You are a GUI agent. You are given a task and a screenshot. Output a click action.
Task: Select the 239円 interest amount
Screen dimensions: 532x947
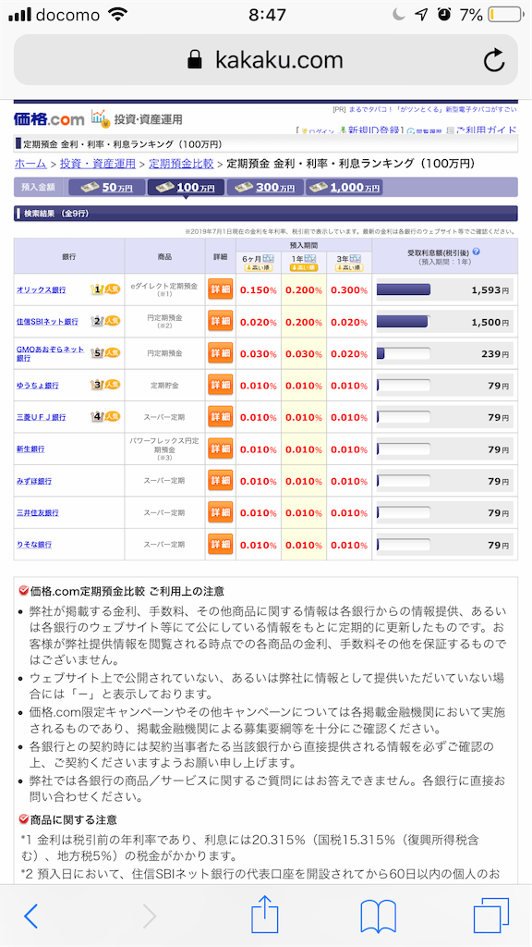point(495,354)
